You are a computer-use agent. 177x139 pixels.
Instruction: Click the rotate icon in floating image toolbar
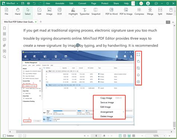pos(138,61)
